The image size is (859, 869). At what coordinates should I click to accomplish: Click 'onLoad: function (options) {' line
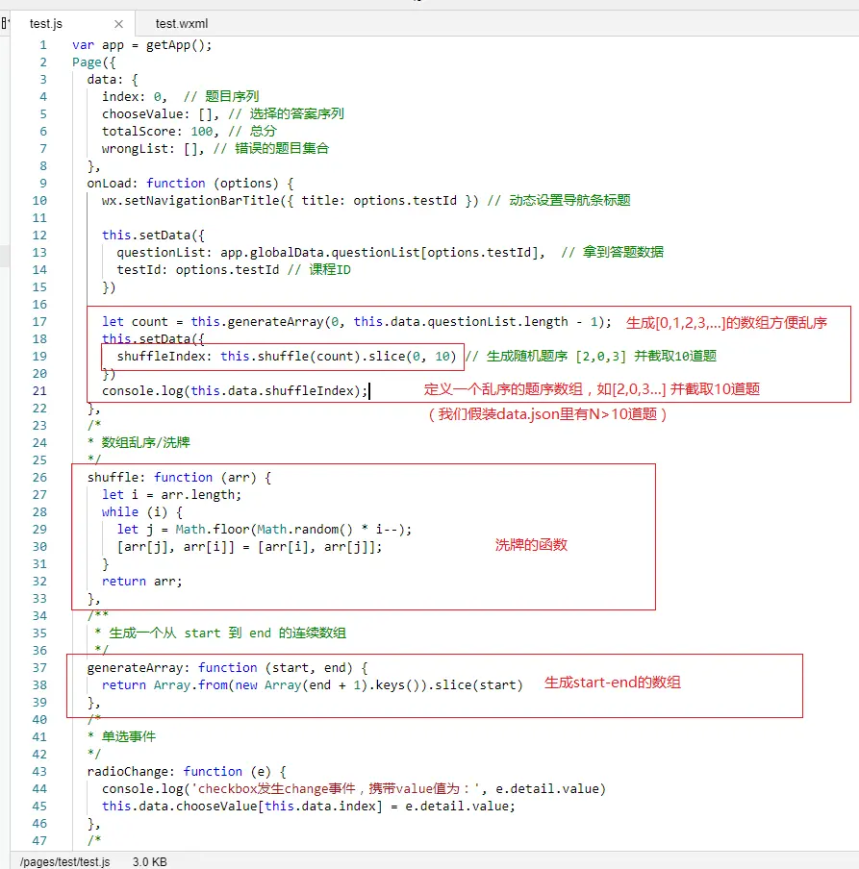[x=190, y=183]
